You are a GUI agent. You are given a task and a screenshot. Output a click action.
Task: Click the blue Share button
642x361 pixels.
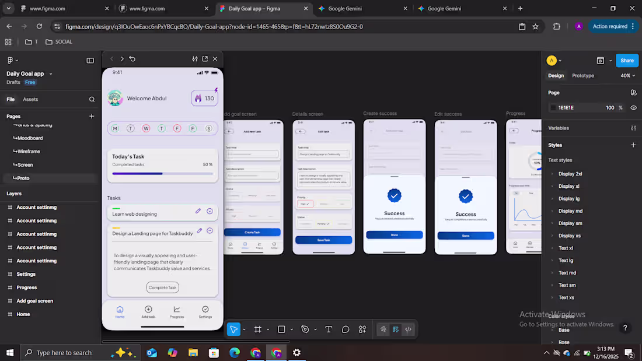point(627,61)
